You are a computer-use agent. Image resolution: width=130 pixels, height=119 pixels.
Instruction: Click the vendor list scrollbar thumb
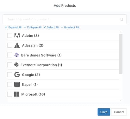[121, 54]
